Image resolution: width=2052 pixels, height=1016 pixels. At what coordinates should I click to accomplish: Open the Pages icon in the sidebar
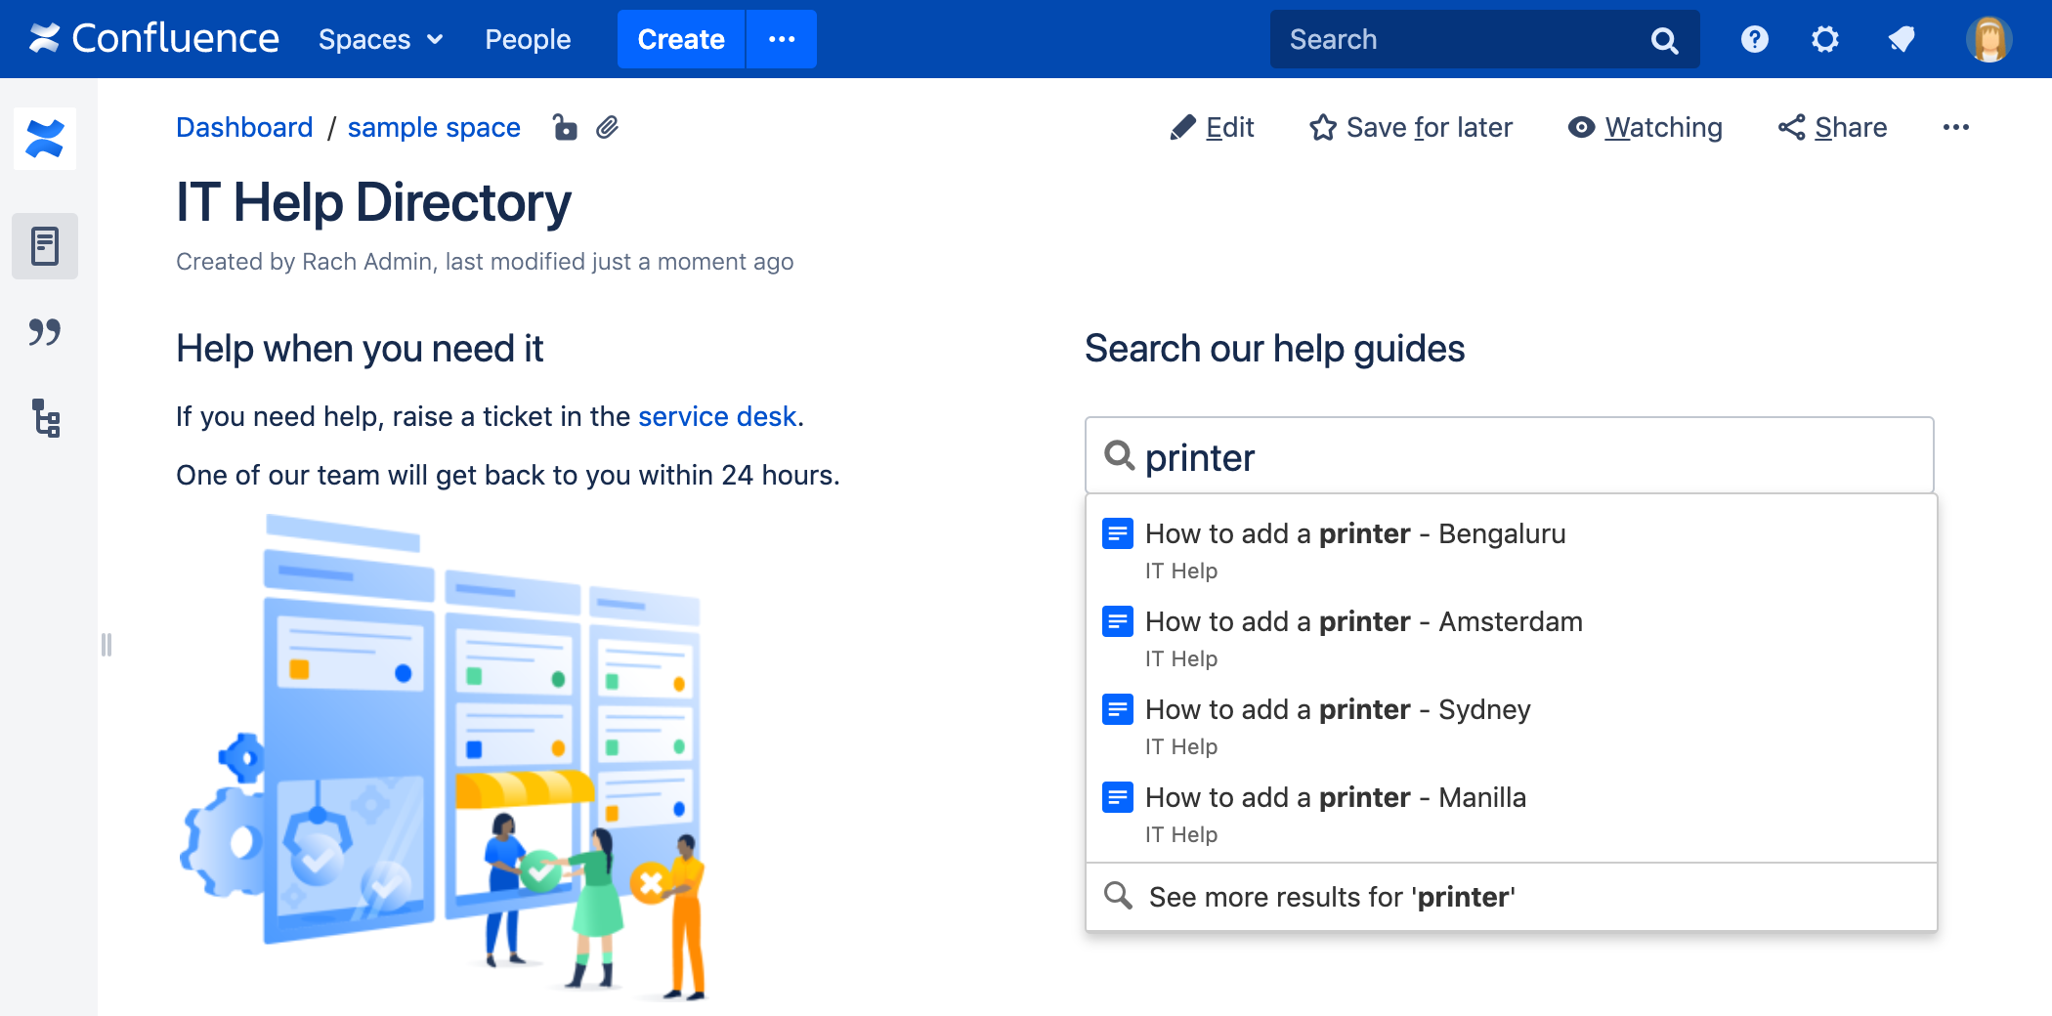[45, 246]
